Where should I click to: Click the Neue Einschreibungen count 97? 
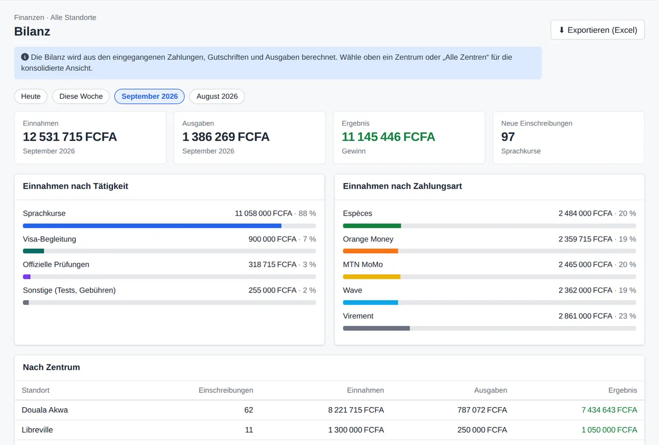(508, 137)
